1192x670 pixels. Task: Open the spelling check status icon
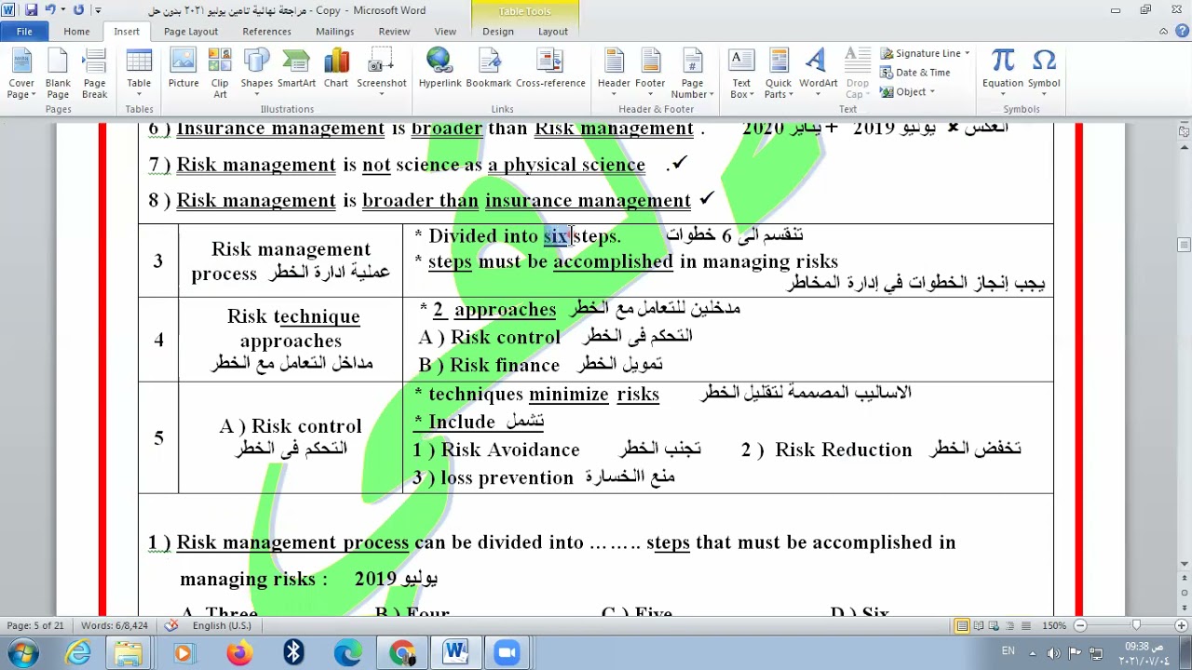(x=171, y=625)
